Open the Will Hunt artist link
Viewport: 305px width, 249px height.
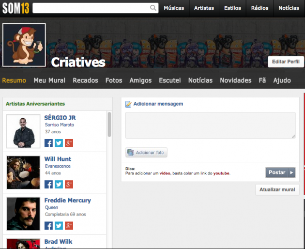click(58, 159)
